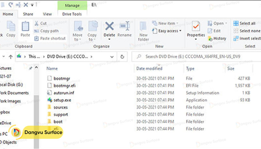Expand the Easy access dropdown

tap(180, 31)
